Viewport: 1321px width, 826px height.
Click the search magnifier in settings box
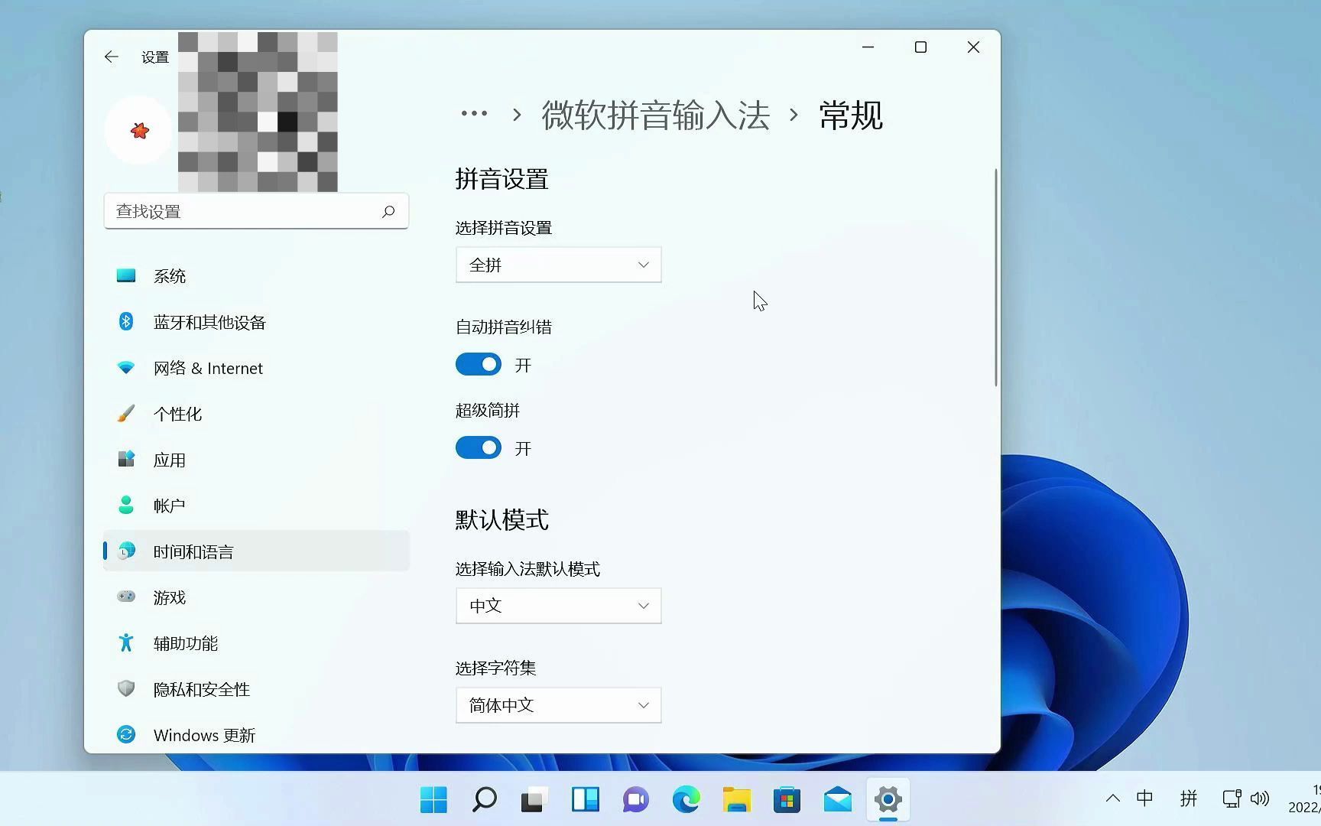[388, 211]
